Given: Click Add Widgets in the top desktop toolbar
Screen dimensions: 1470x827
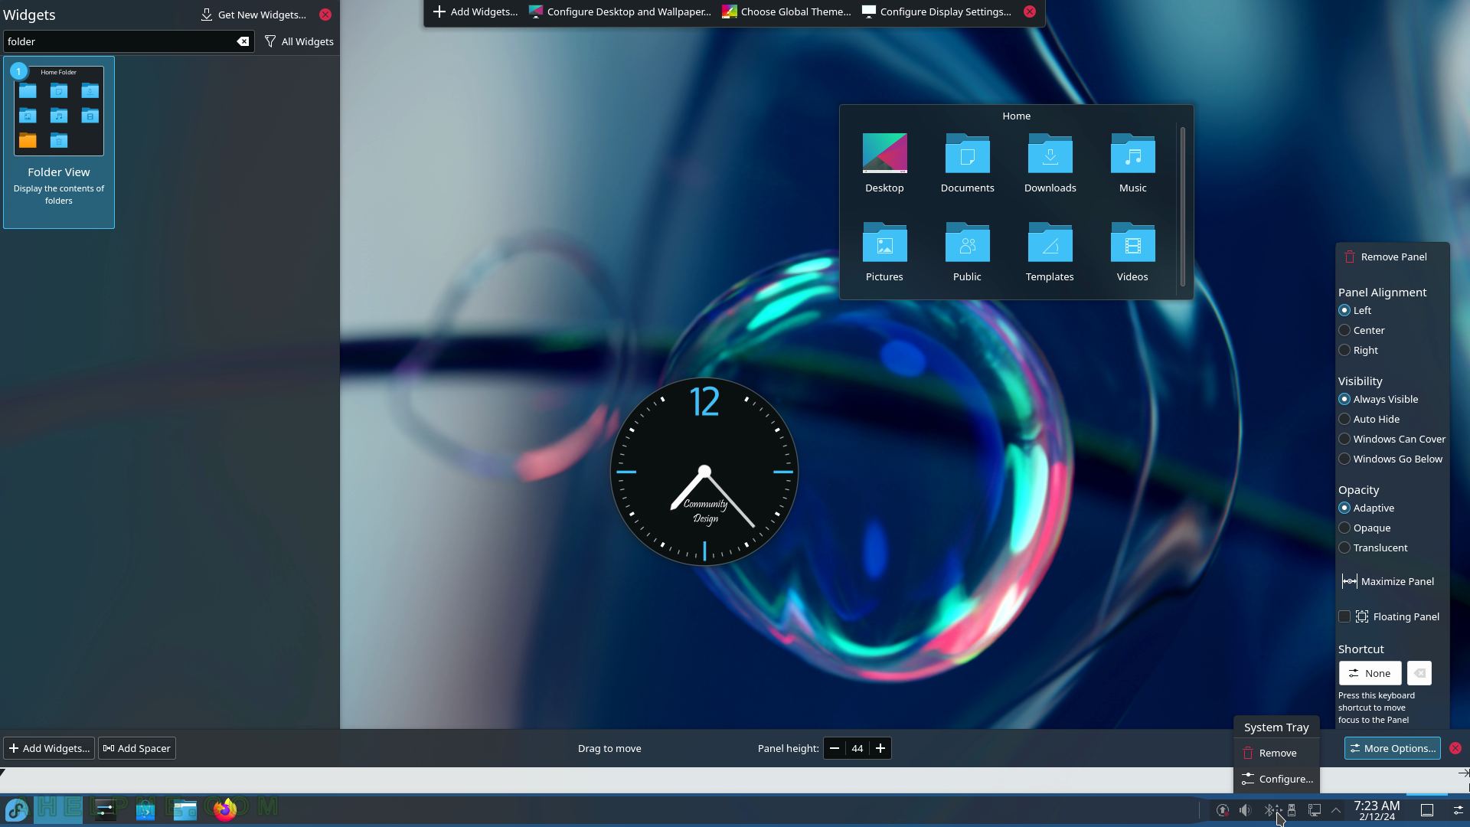Looking at the screenshot, I should coord(475,11).
